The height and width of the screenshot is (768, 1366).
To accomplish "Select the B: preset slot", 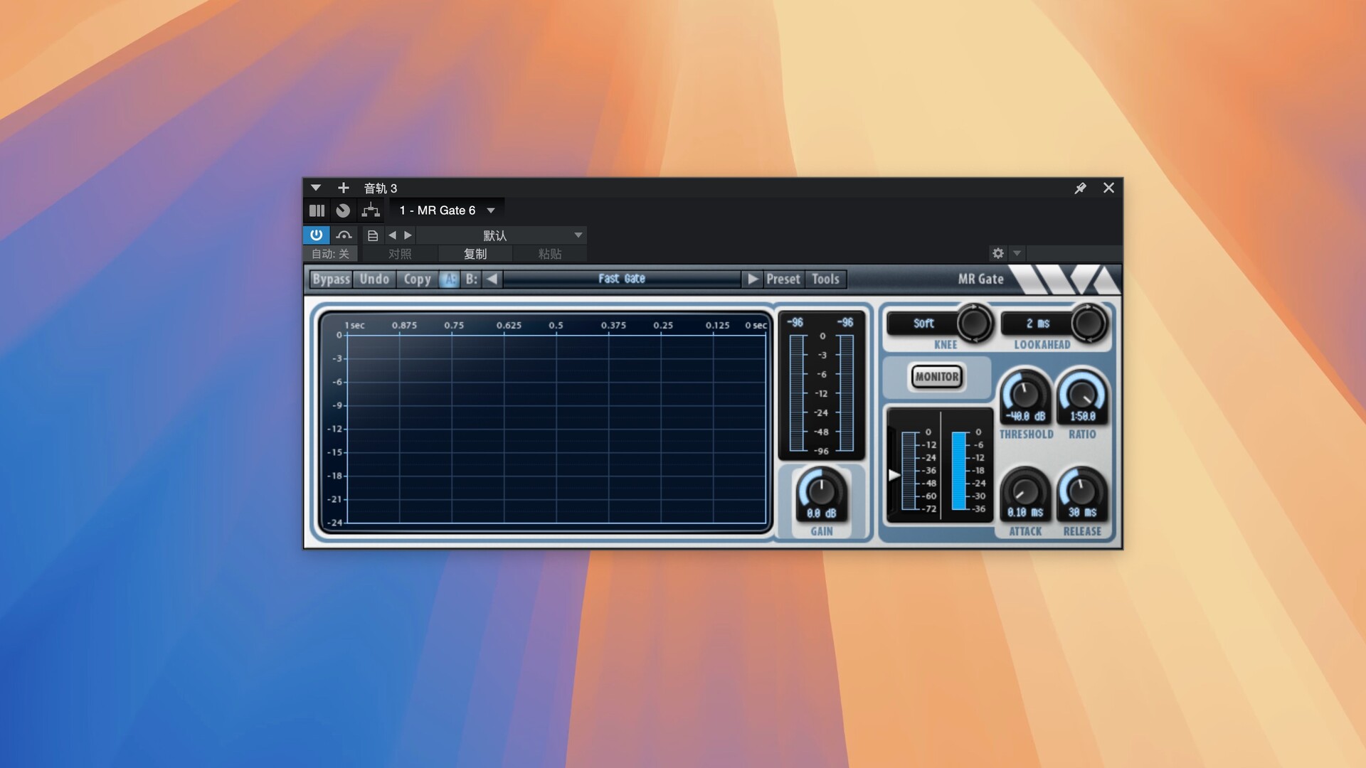I will tap(471, 279).
